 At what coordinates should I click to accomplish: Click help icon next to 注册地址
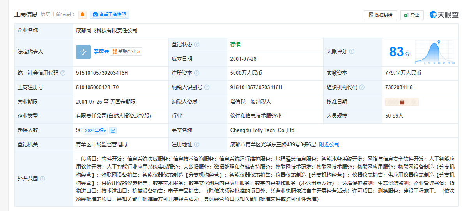[x=196, y=144]
